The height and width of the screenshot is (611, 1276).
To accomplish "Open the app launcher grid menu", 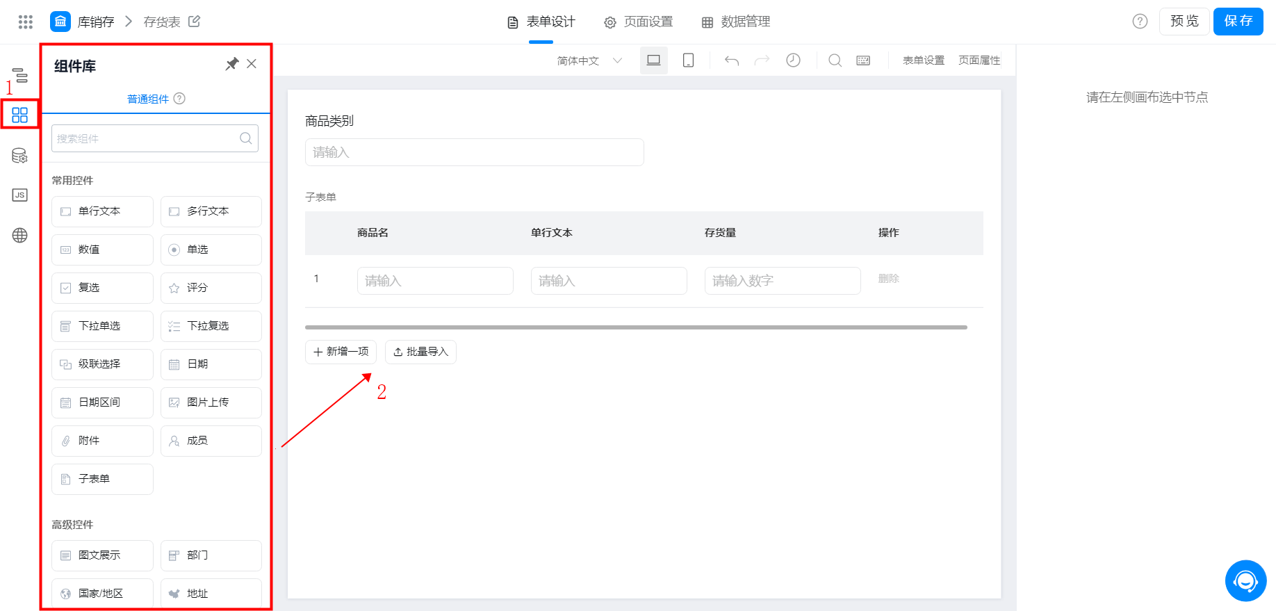I will (x=26, y=22).
